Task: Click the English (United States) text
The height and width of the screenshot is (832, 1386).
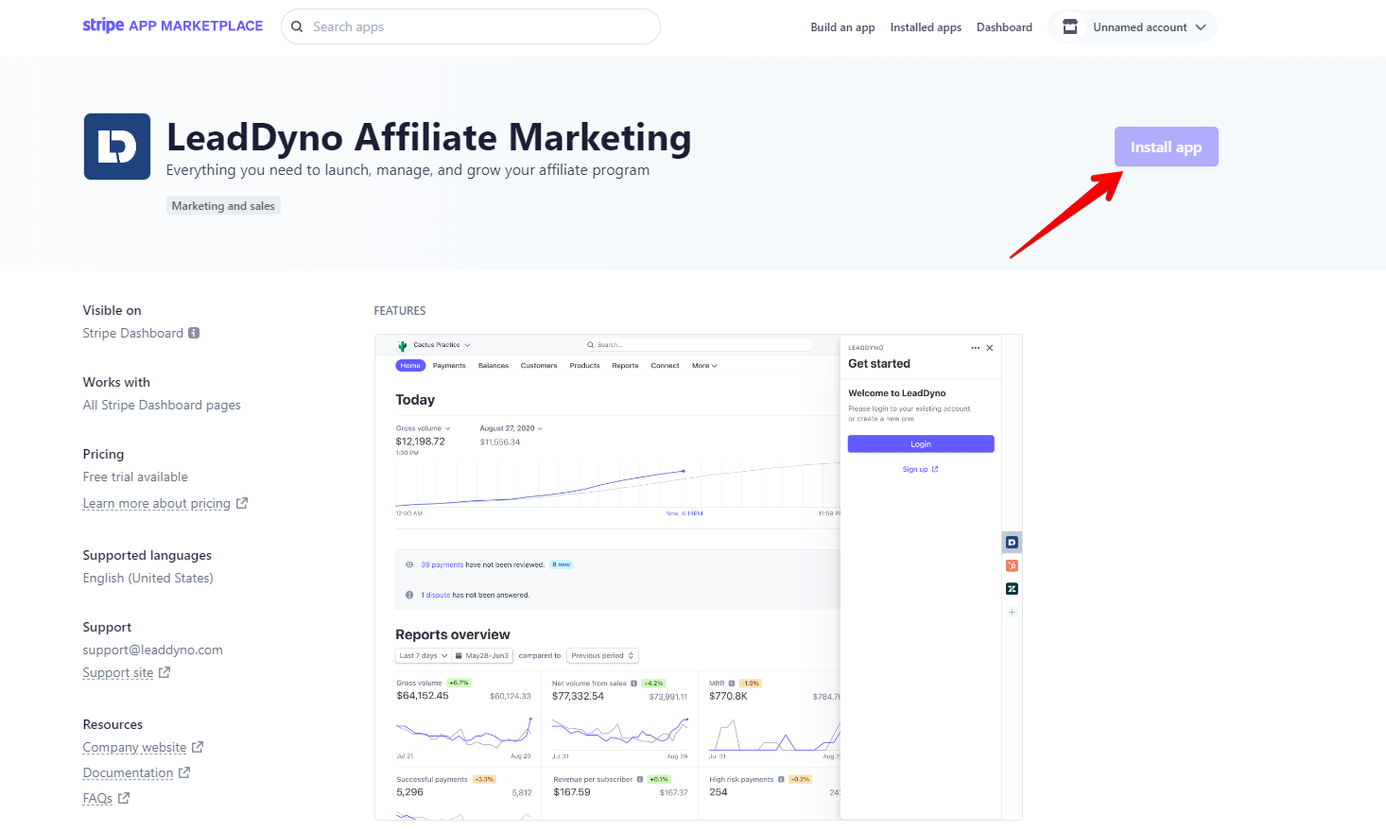Action: click(147, 578)
